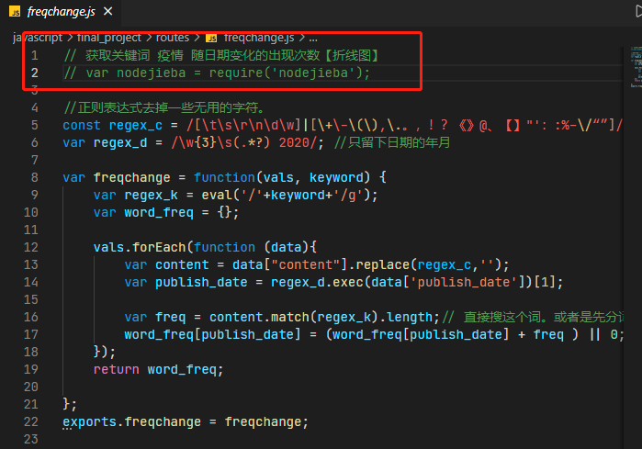Click 'eval' call on line 9

(x=217, y=195)
